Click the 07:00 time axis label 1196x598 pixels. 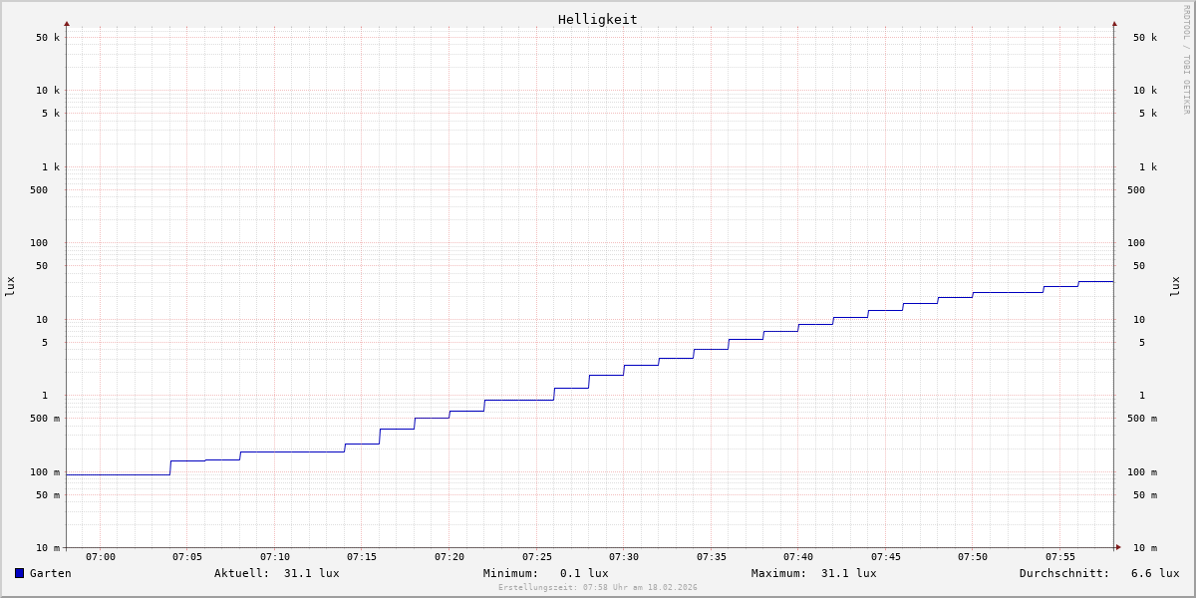point(101,557)
